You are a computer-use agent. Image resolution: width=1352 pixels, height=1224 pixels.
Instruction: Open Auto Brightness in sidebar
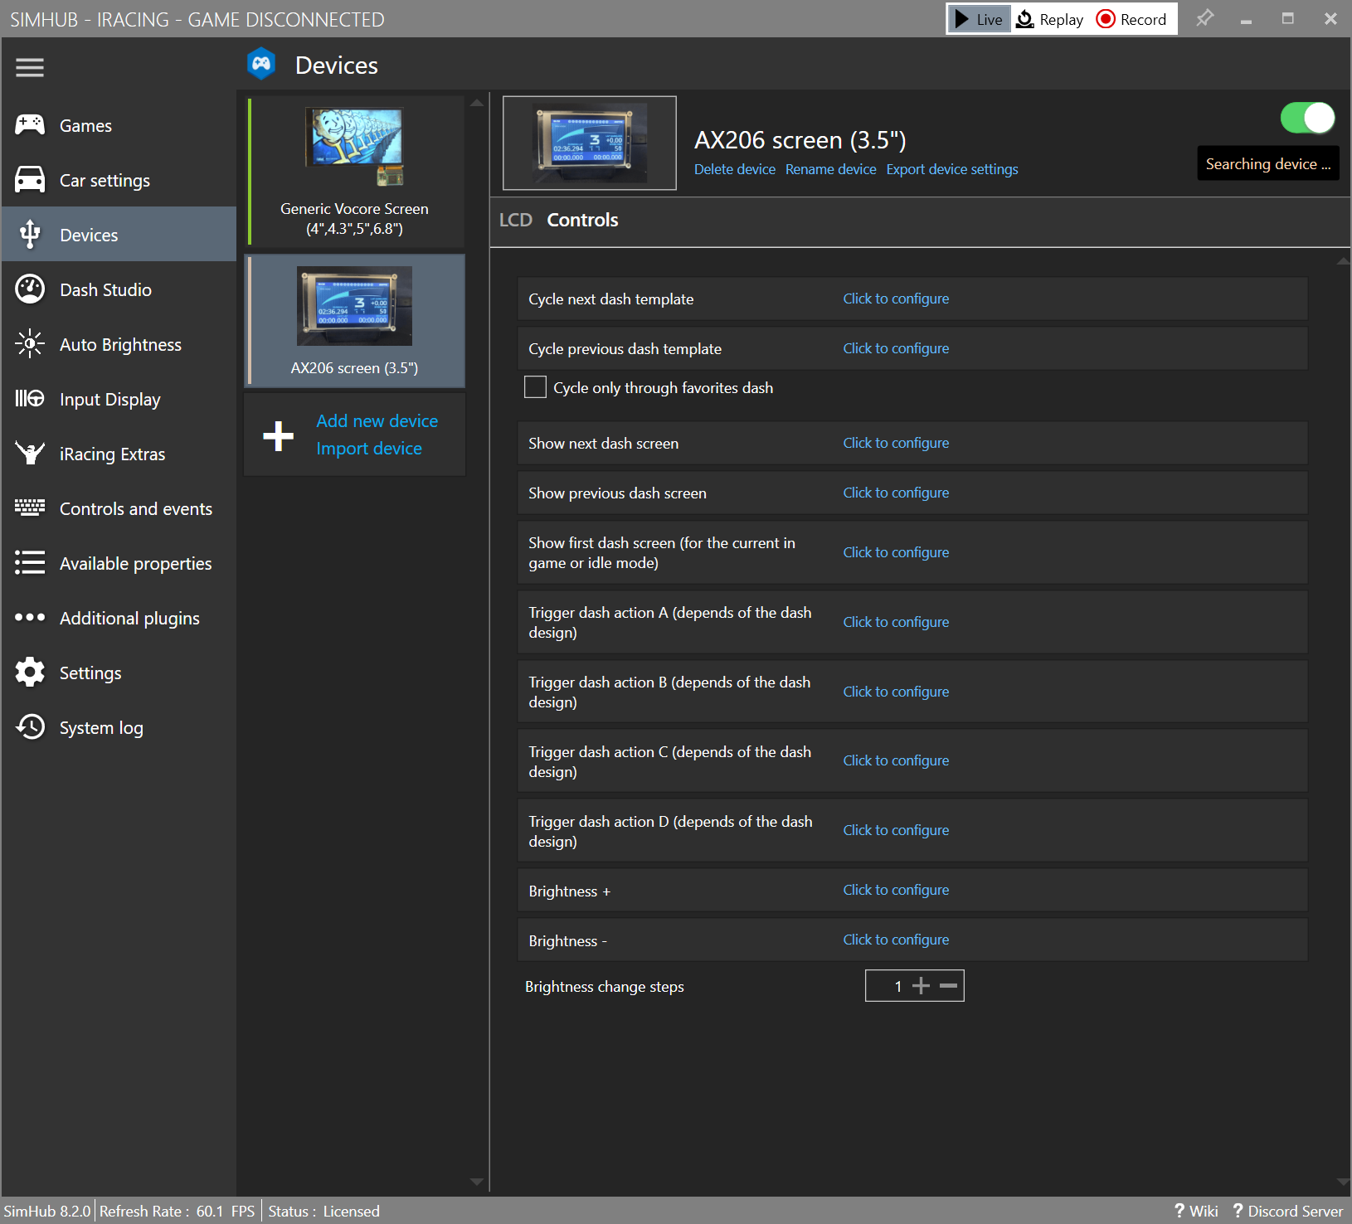(x=119, y=344)
